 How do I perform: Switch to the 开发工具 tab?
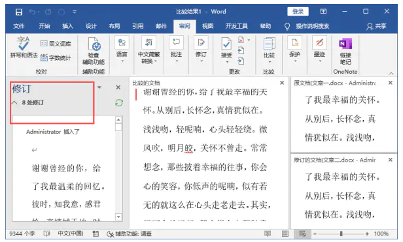(236, 26)
